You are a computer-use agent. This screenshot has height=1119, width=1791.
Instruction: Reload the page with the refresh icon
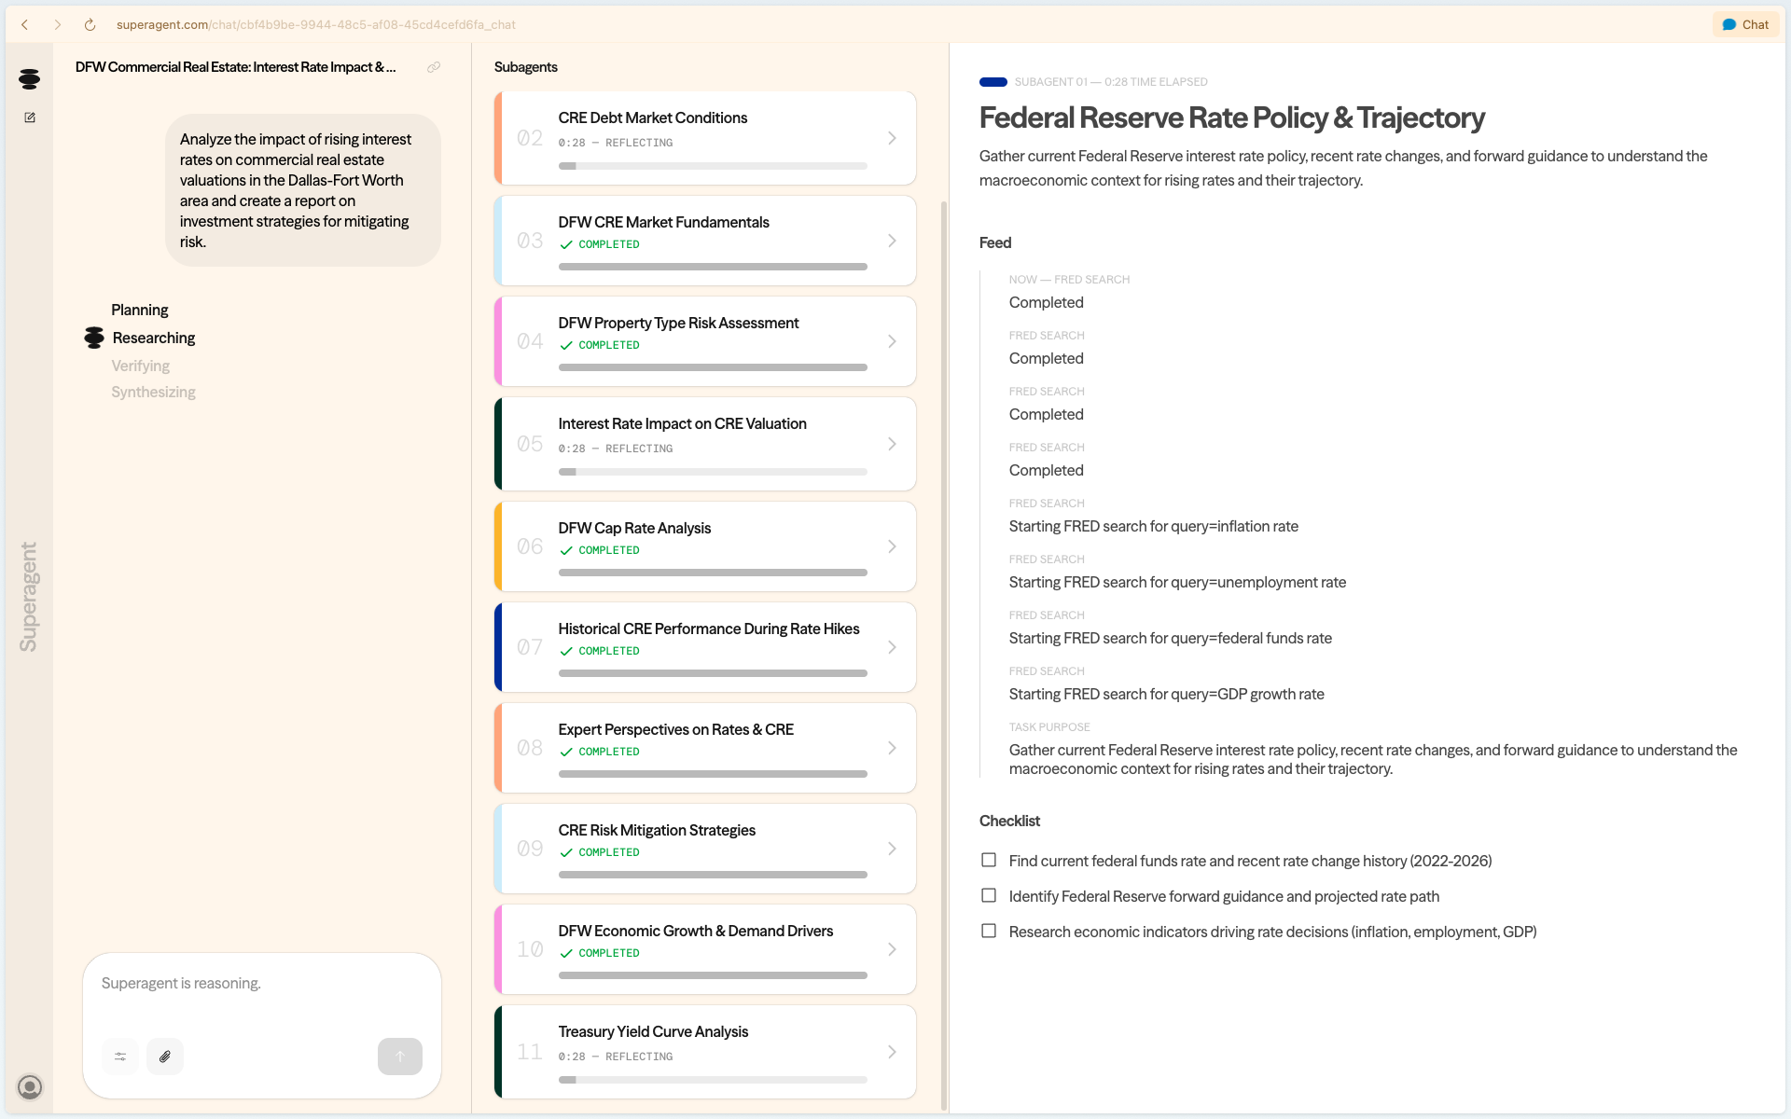point(90,25)
